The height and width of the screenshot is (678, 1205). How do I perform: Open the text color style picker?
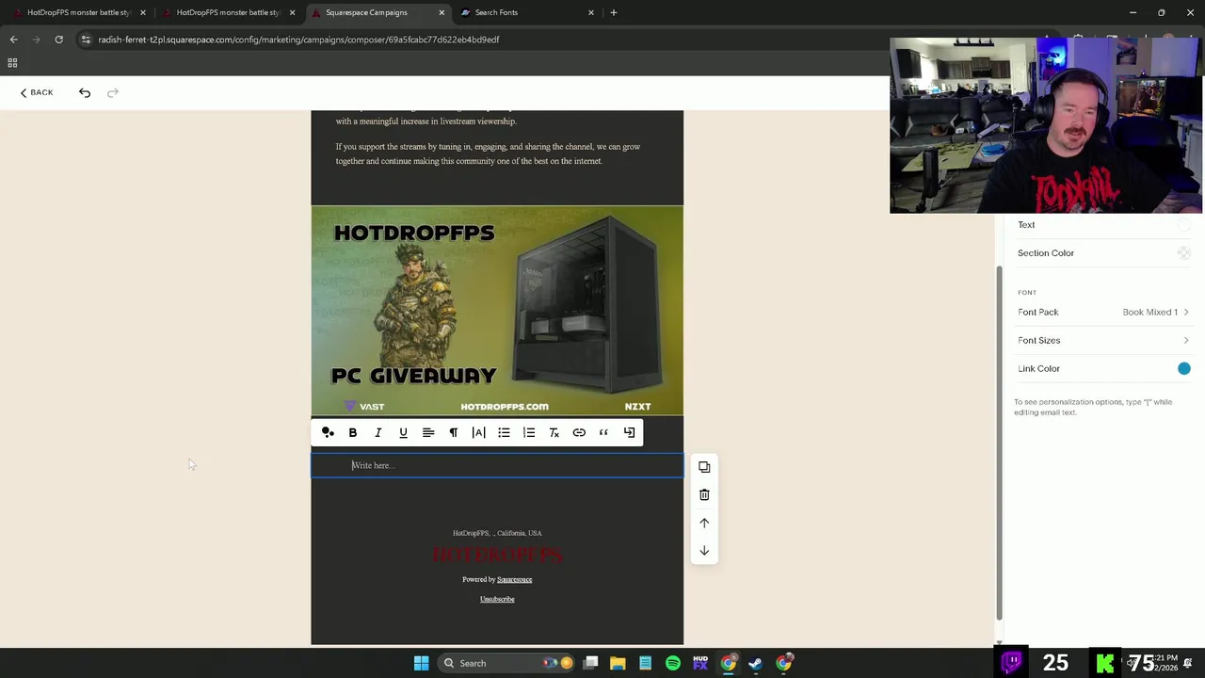click(x=328, y=432)
